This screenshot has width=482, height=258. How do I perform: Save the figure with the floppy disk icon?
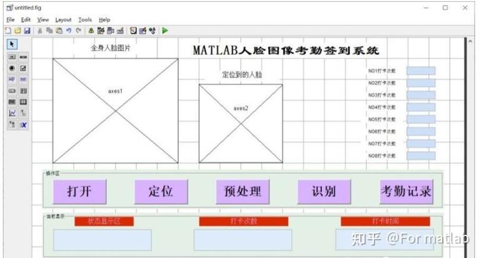click(x=28, y=31)
